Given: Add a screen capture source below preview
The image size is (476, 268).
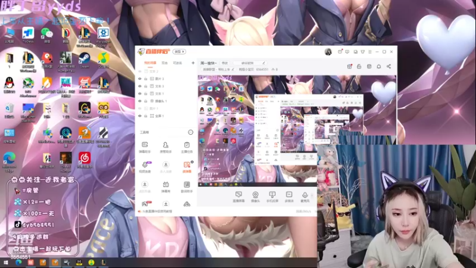Looking at the screenshot, I should click(x=239, y=197).
